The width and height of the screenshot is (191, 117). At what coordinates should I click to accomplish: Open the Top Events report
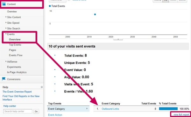pyautogui.click(x=15, y=45)
